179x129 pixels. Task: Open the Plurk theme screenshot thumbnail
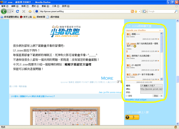click(65, 116)
